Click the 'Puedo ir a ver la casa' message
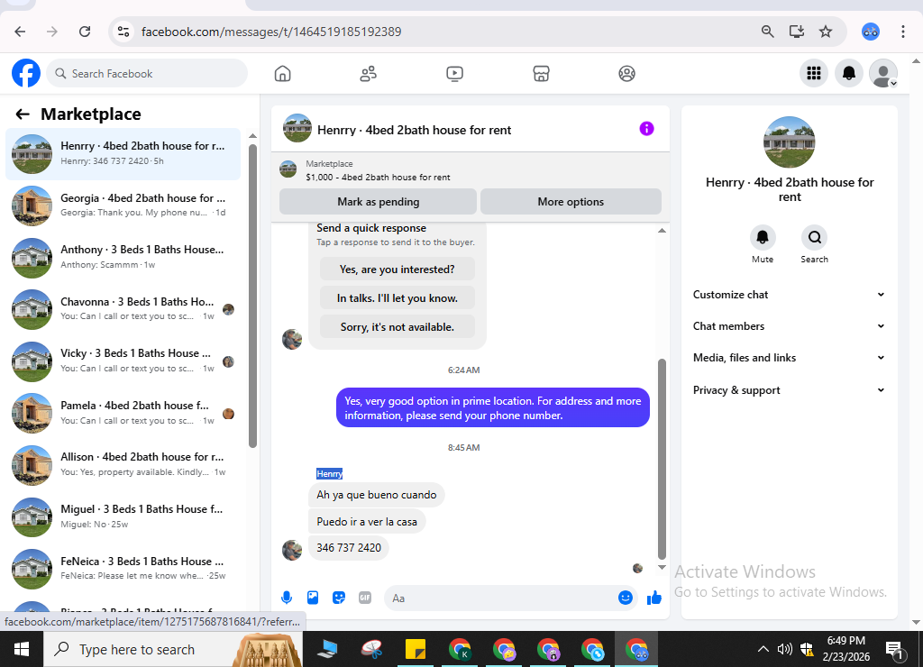Screen dimensions: 923x667 (367, 522)
